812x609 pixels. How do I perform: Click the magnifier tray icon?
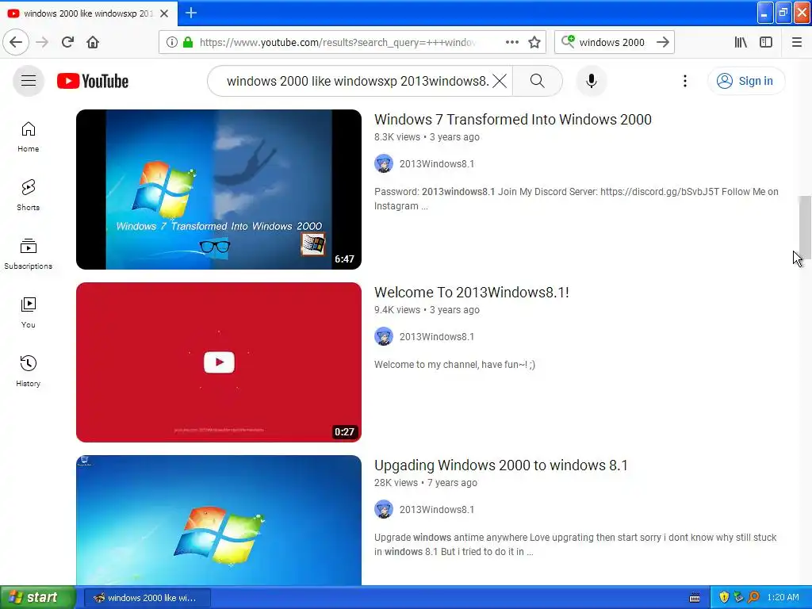753,598
